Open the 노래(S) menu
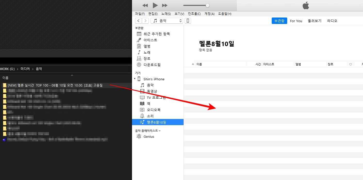The width and height of the screenshot is (363, 180). point(166,14)
